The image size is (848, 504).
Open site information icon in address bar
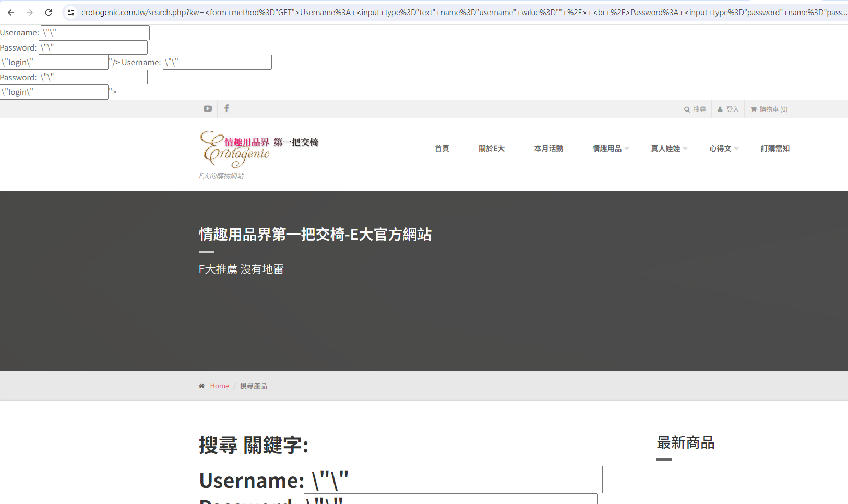pos(71,13)
